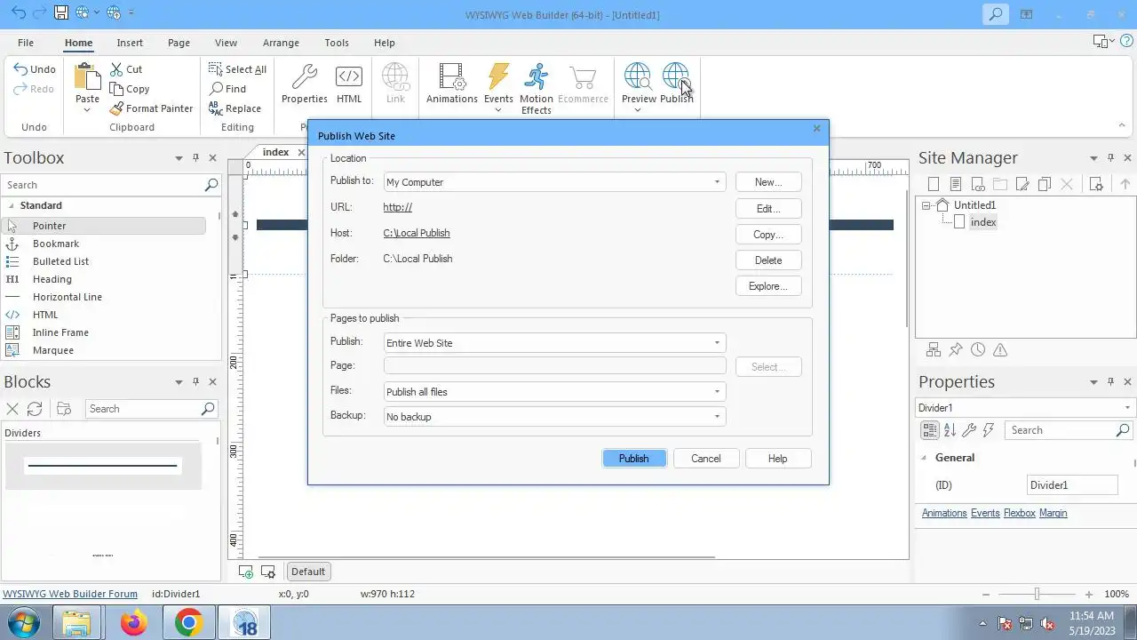Click the zoom slider handle in status bar
Viewport: 1137px width, 640px height.
pyautogui.click(x=1037, y=594)
